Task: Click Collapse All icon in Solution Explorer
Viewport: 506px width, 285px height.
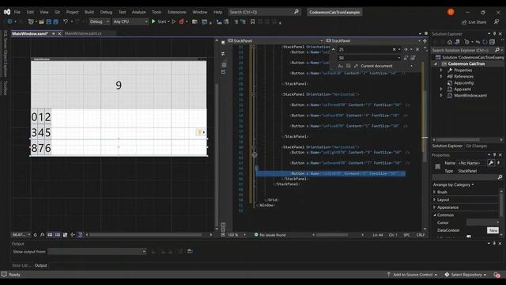Action: coord(492,42)
